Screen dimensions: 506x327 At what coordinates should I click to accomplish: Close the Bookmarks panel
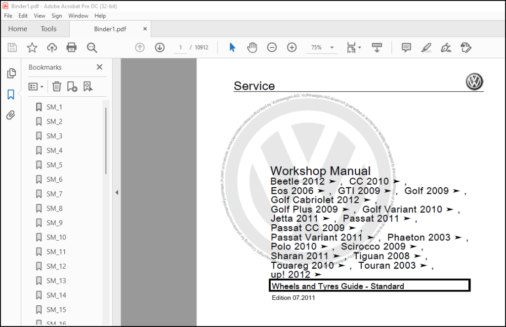pyautogui.click(x=99, y=67)
